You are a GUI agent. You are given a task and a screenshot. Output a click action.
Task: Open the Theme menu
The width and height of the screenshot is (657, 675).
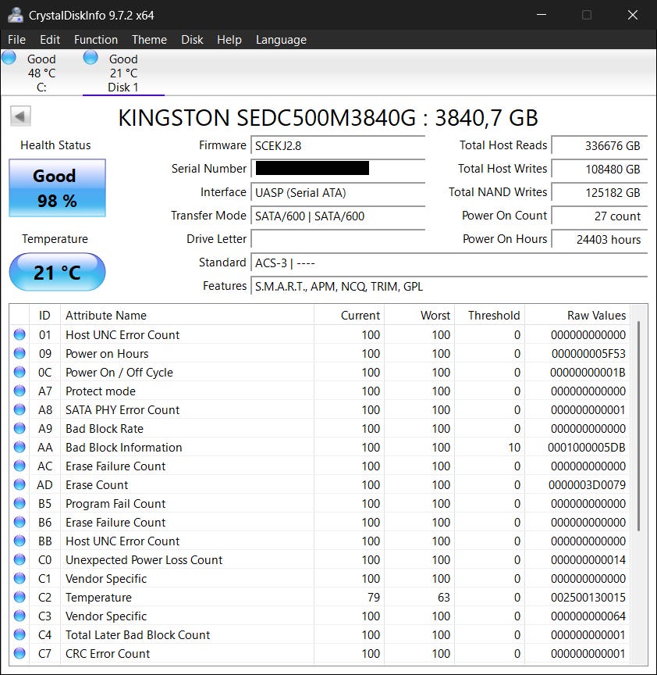149,40
